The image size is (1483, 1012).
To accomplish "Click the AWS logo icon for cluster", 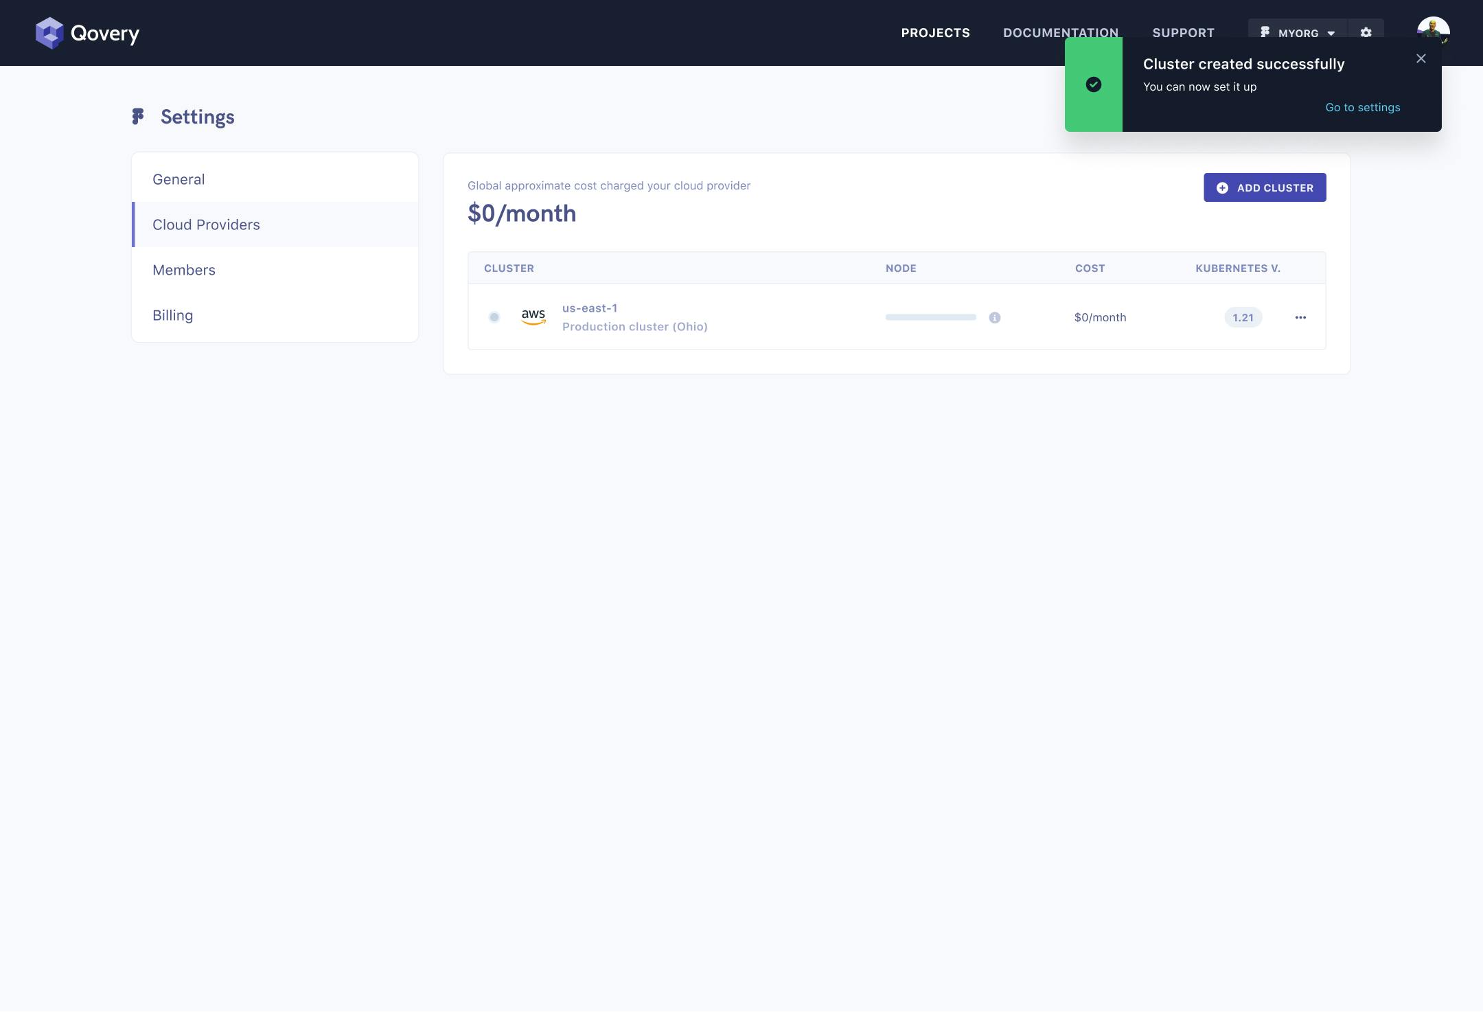I will [x=533, y=316].
